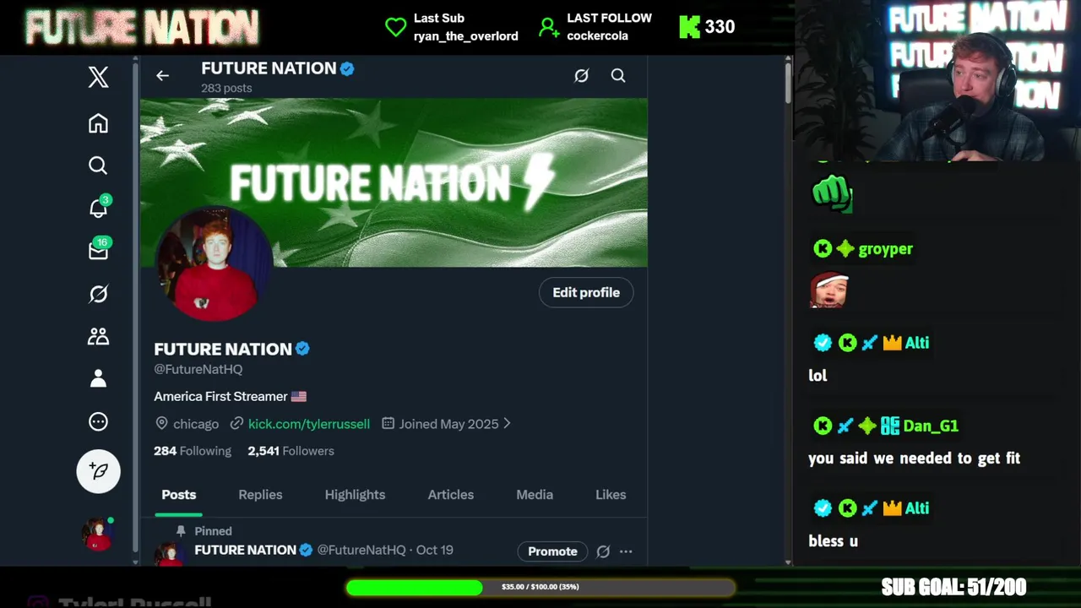Open Profile person icon in sidebar
The width and height of the screenshot is (1081, 608).
tap(98, 378)
